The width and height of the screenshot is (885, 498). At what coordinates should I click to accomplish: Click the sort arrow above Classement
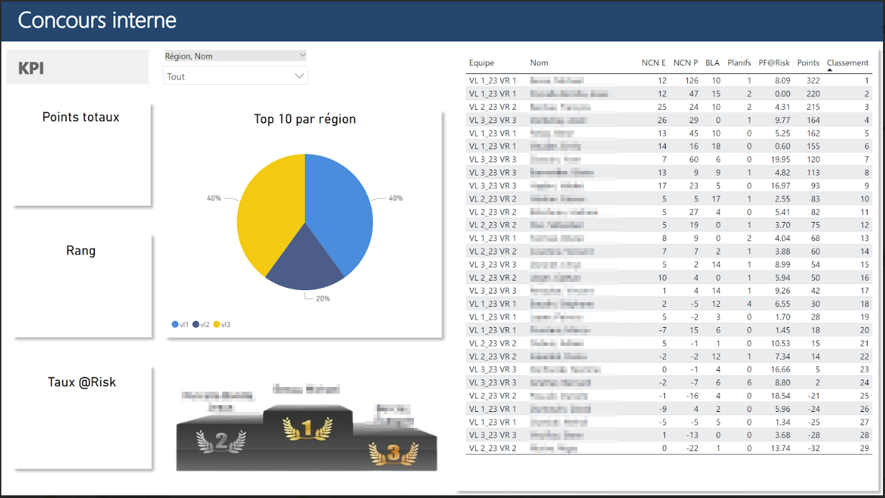[829, 70]
